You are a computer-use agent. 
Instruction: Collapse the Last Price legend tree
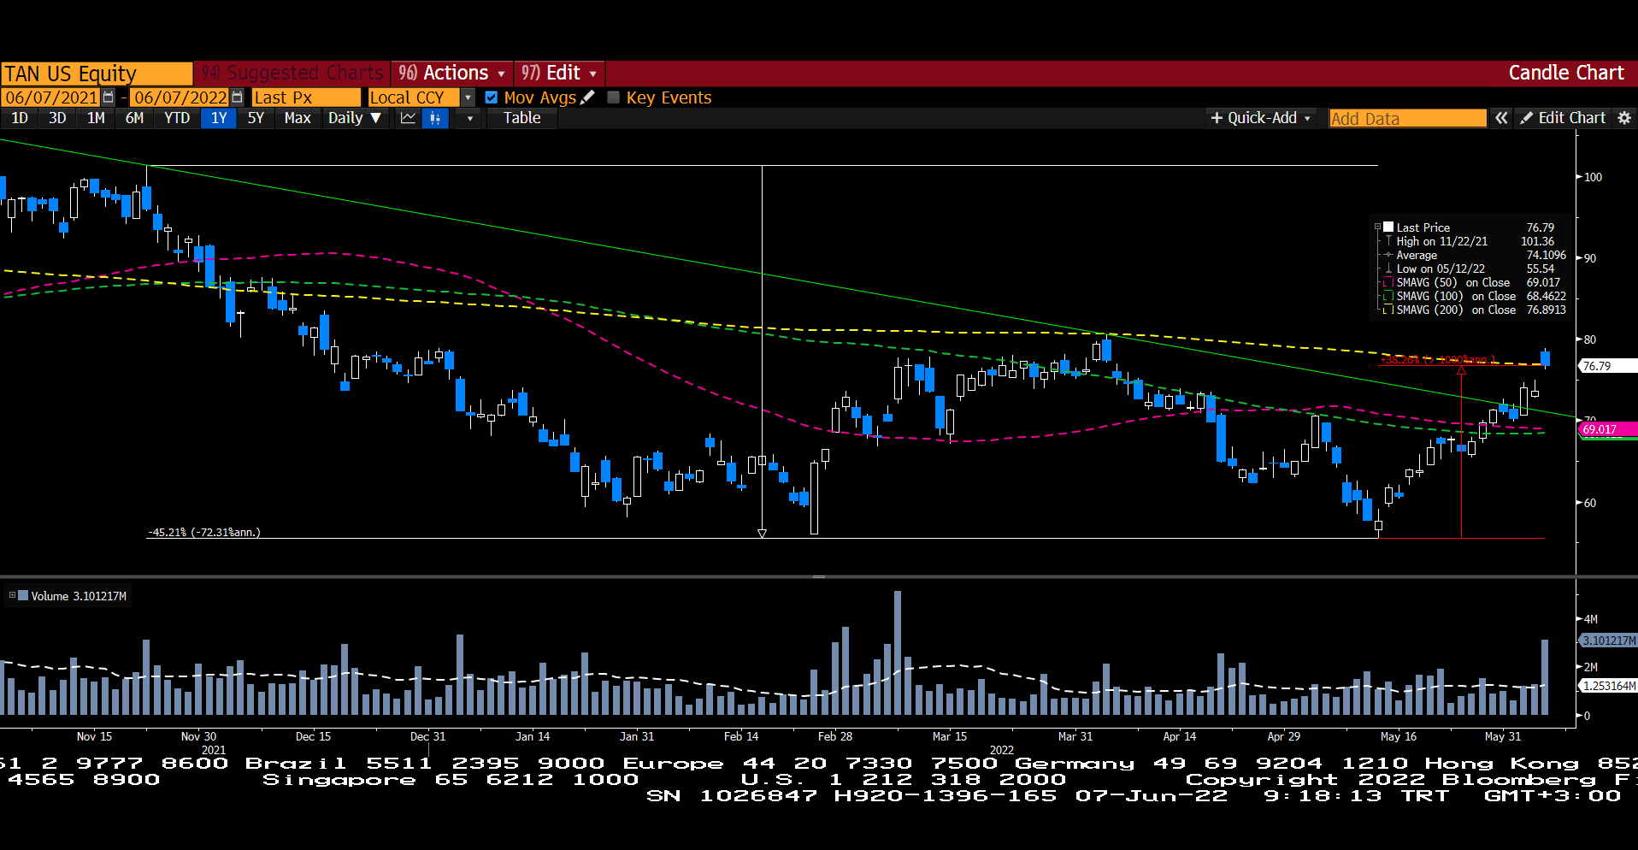click(x=1377, y=227)
